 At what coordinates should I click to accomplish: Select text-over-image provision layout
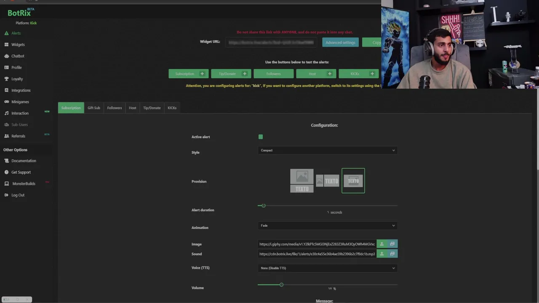[x=353, y=181]
